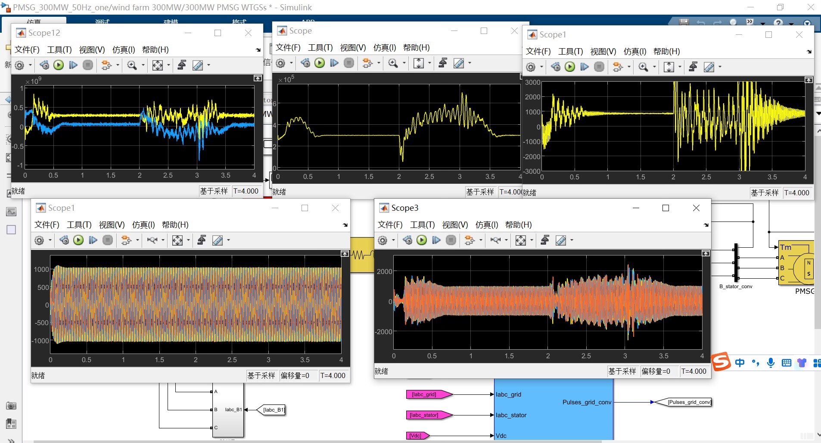This screenshot has height=443, width=821.
Task: Scale axes icon in bottom-left Scope1
Action: coord(177,240)
